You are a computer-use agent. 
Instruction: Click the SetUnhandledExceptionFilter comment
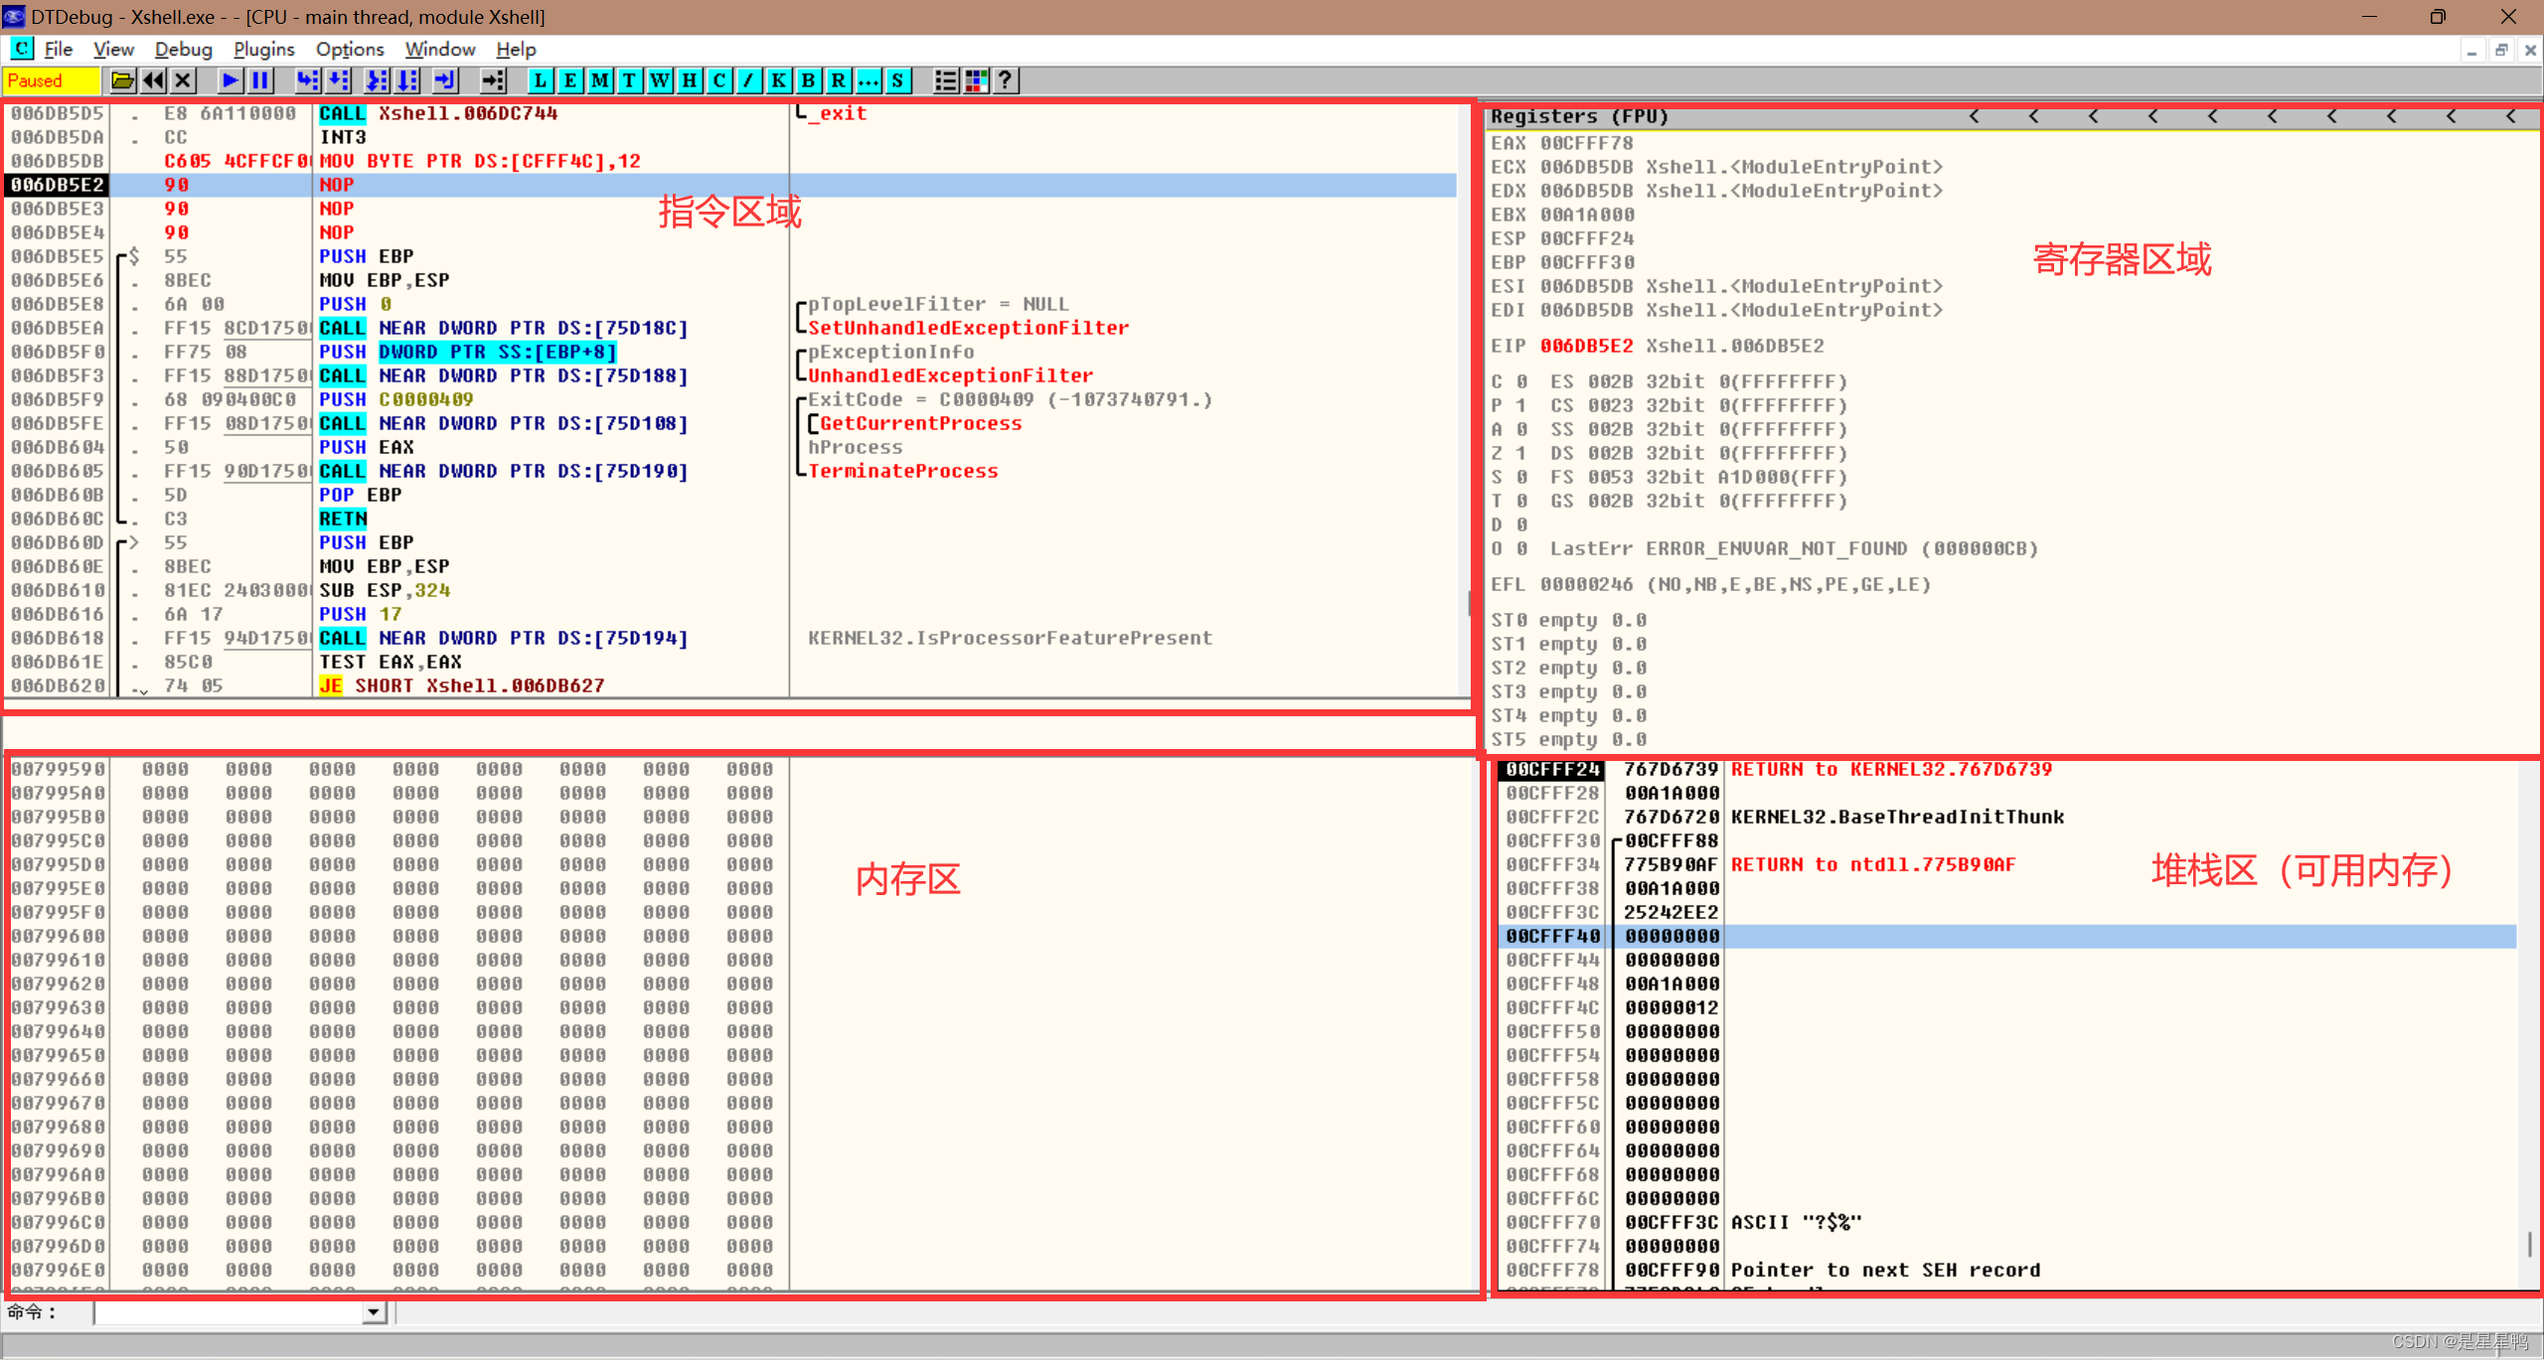point(968,328)
